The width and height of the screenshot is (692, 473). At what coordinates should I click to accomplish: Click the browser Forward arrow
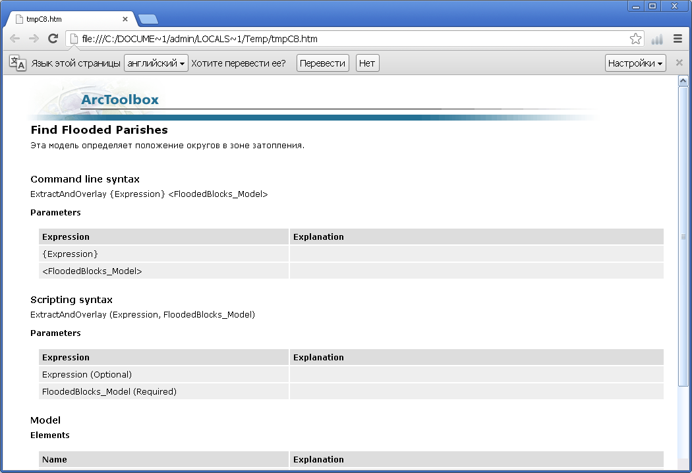pyautogui.click(x=34, y=39)
